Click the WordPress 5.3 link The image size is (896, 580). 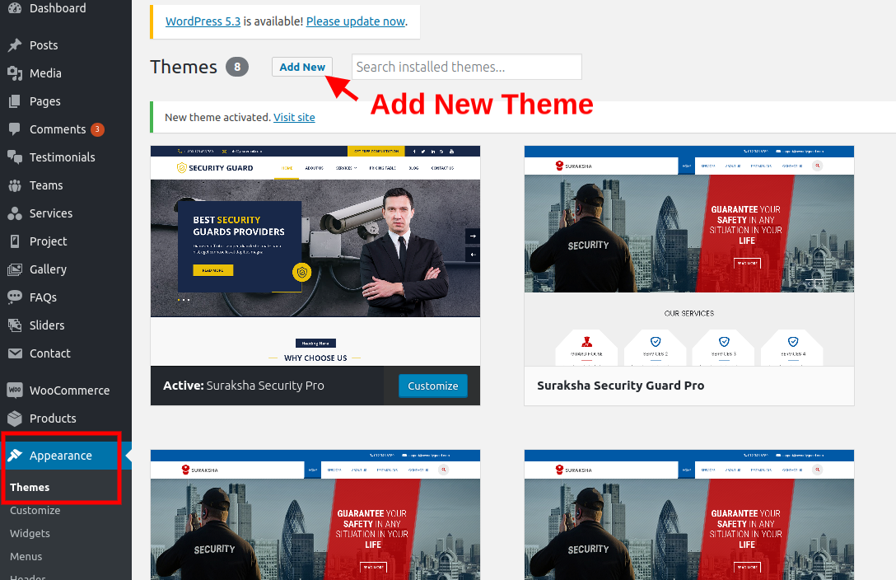[x=203, y=21]
